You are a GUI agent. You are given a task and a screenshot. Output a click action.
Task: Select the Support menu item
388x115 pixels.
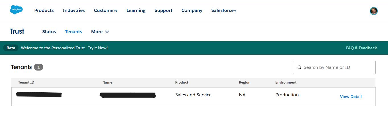(x=163, y=10)
